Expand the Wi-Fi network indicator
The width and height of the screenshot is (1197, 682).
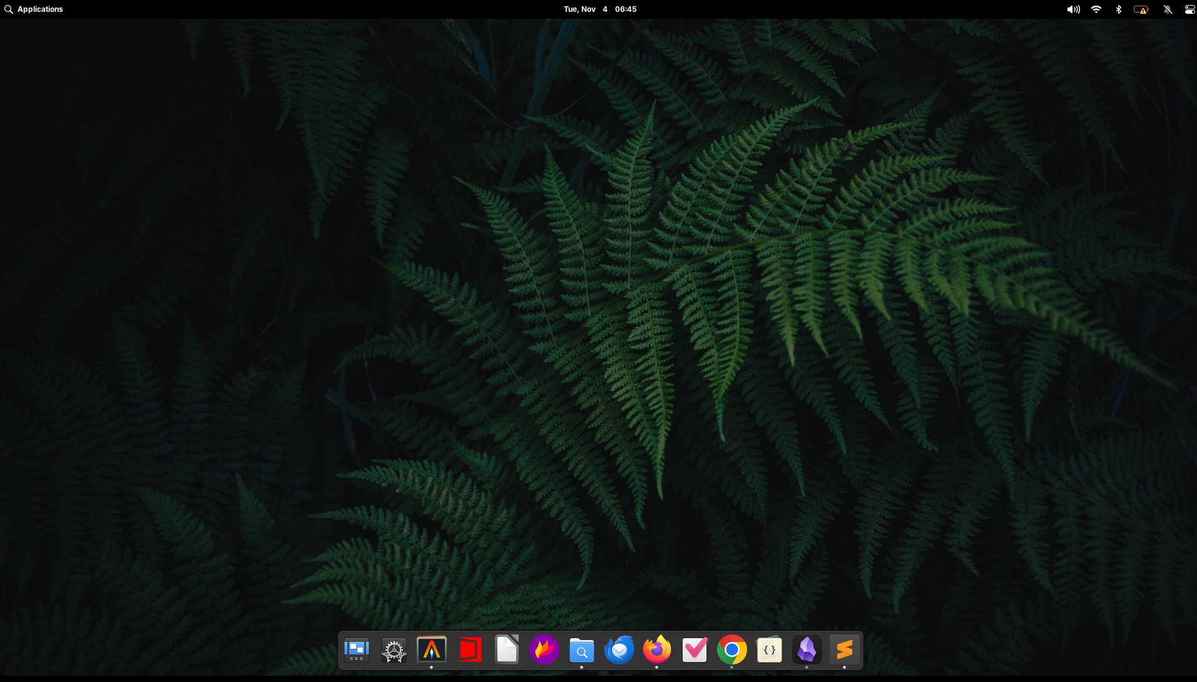coord(1096,9)
